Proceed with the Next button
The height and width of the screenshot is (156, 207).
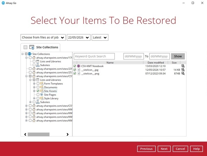[164, 149]
